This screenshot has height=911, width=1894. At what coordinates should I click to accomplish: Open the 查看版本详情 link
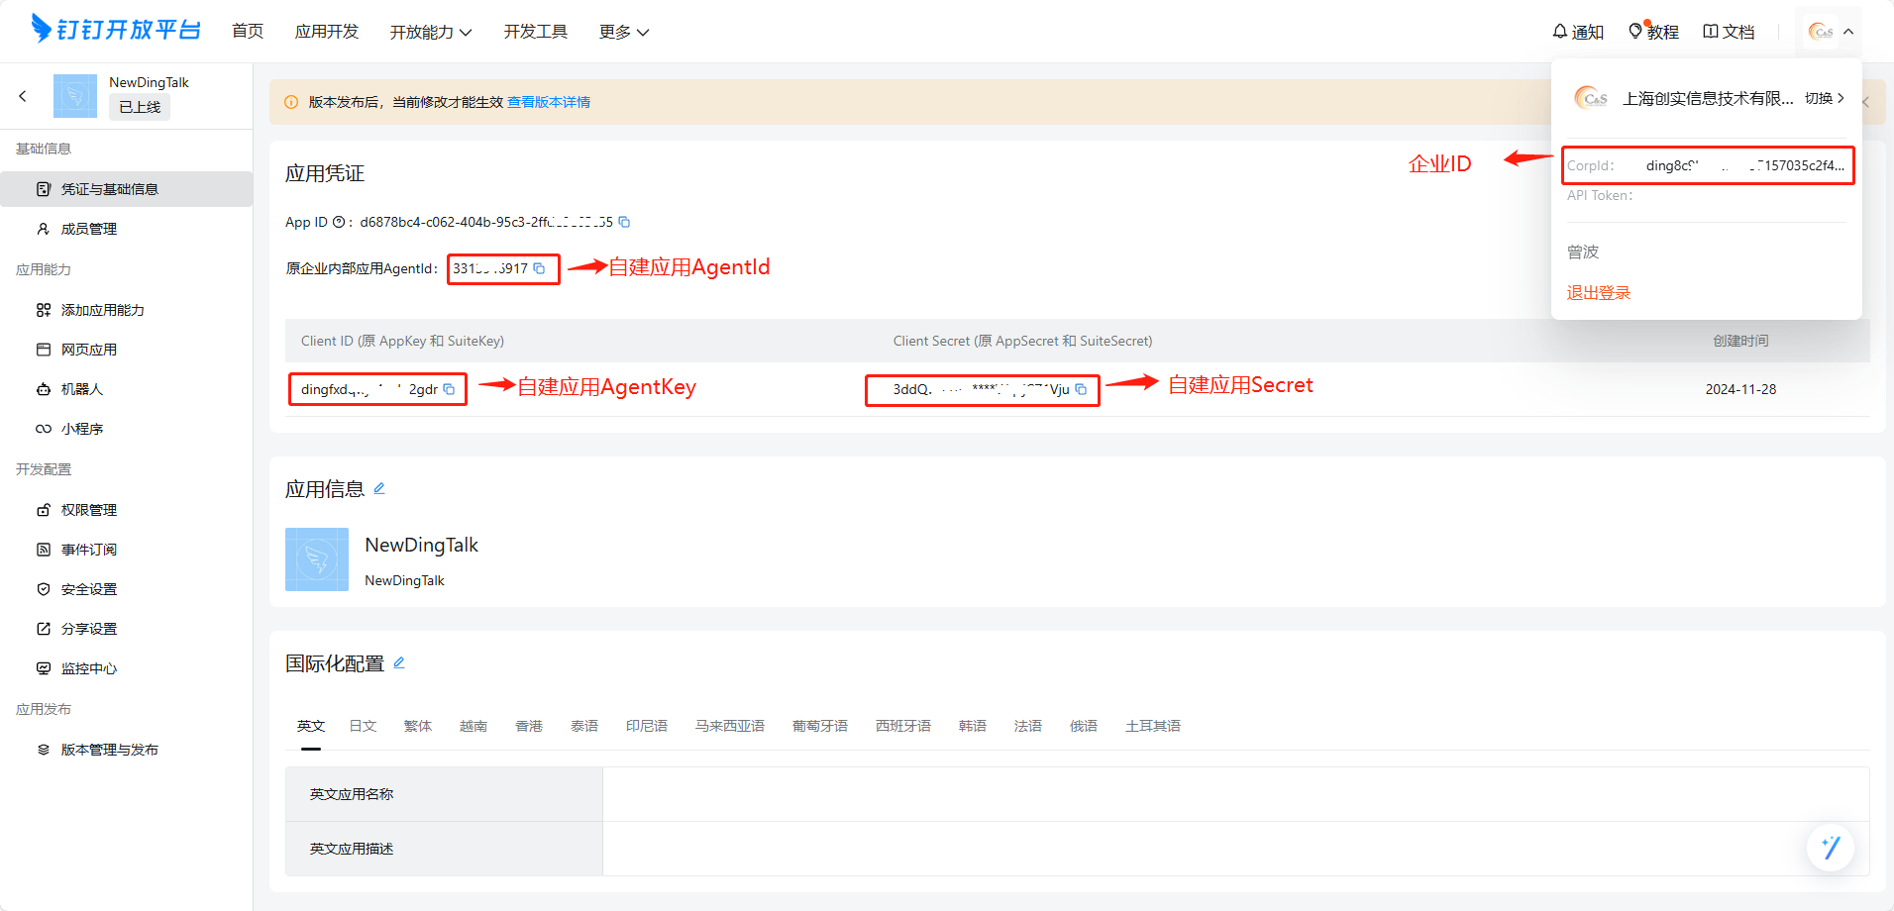(x=549, y=102)
